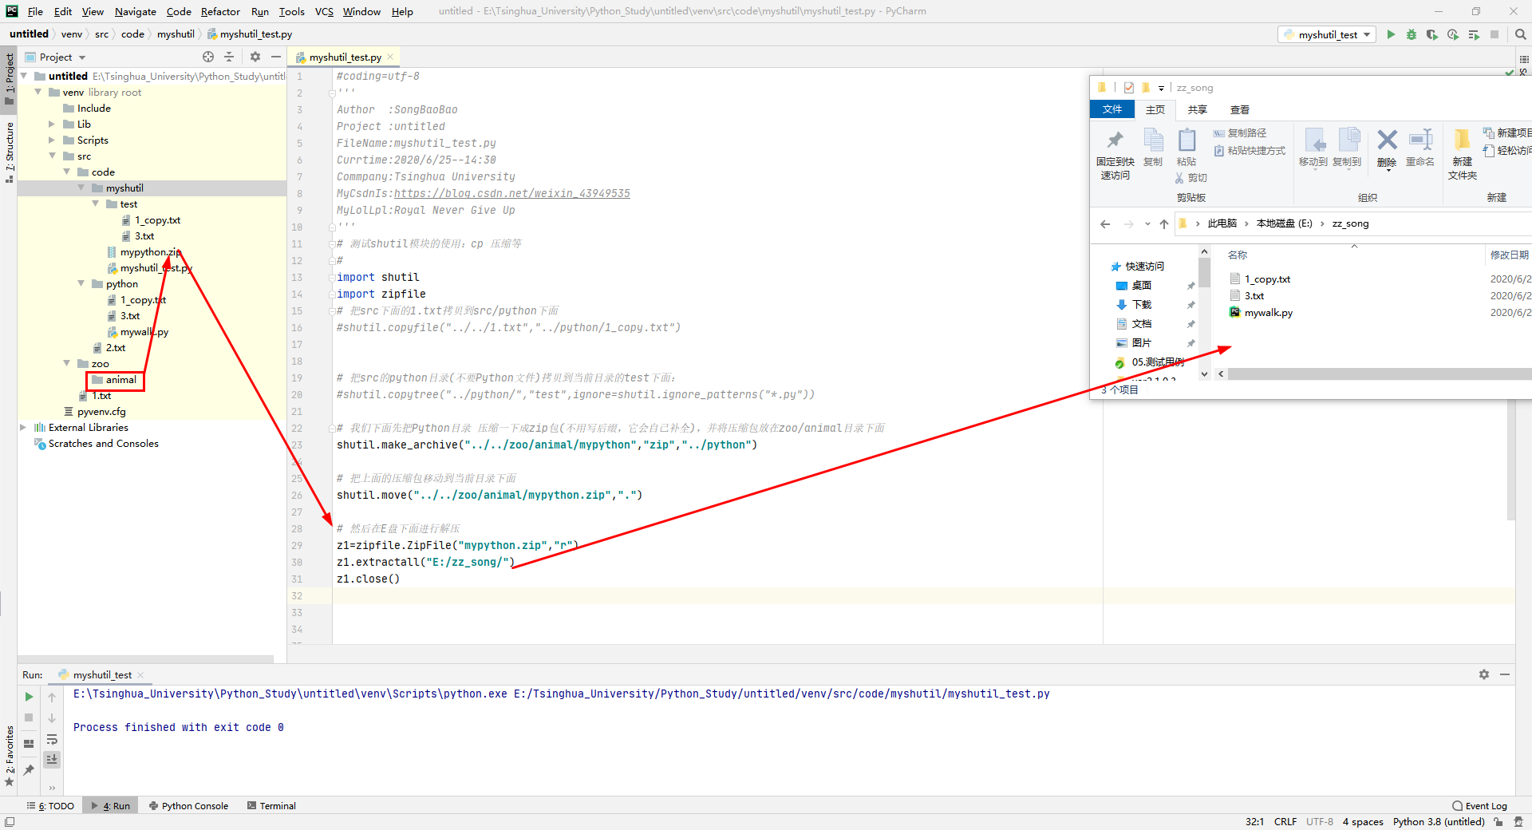Restore layout icon in Run window

(29, 743)
